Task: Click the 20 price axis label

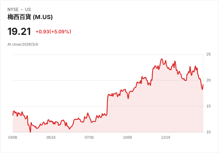Action: tap(208, 80)
